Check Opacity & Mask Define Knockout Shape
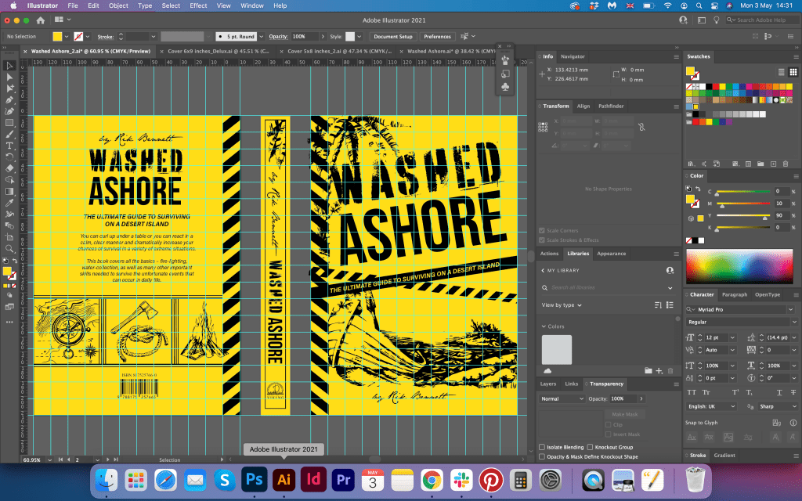The width and height of the screenshot is (802, 501). [543, 456]
